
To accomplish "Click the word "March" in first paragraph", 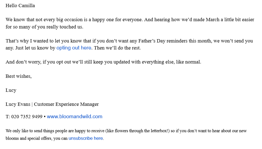I will [213, 20].
